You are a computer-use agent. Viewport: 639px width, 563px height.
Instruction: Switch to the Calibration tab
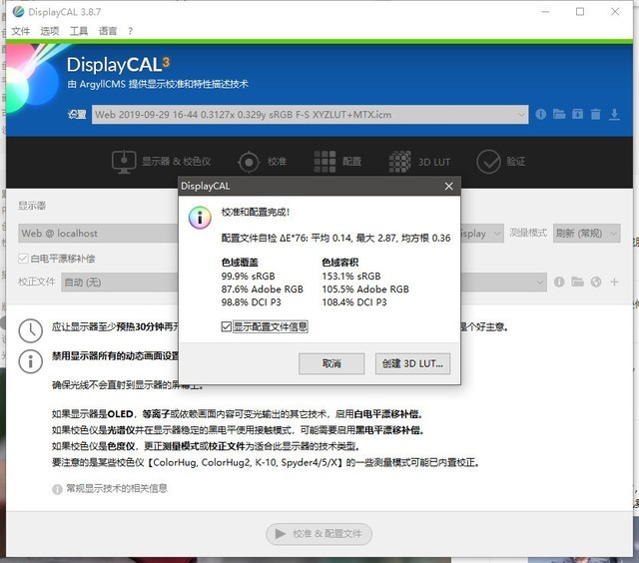(x=262, y=162)
